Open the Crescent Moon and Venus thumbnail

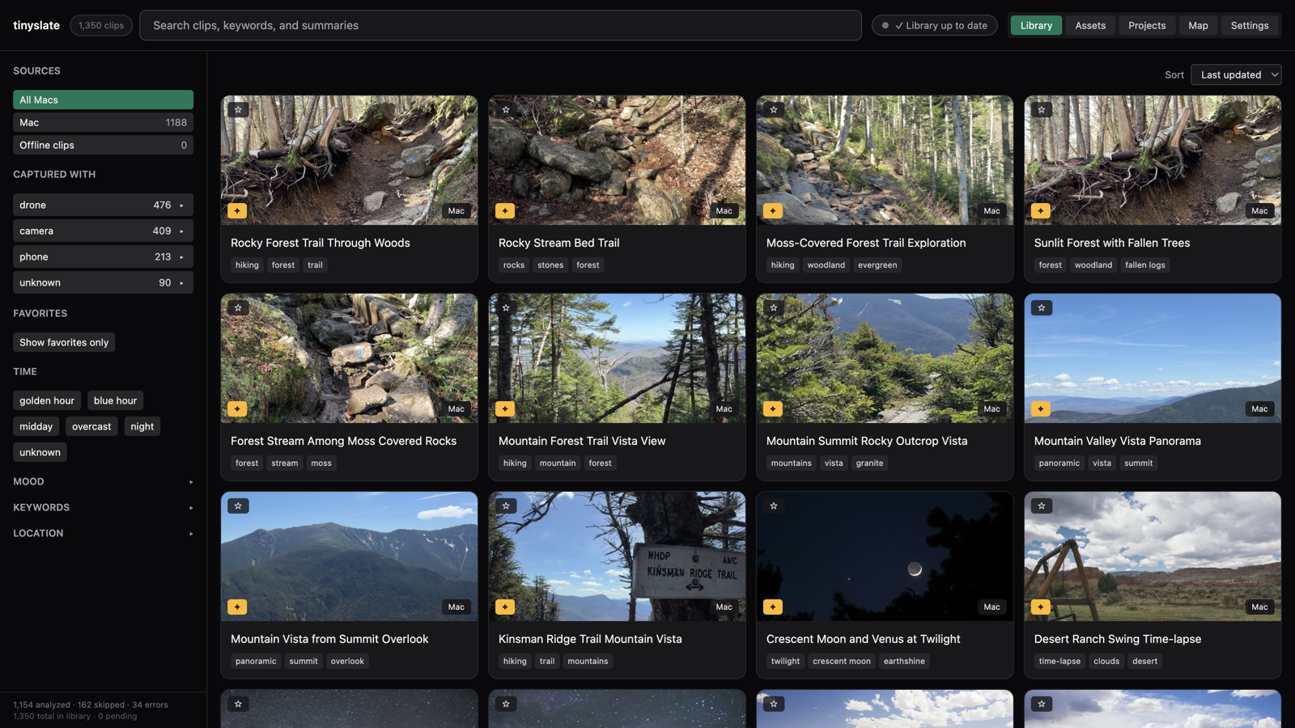point(885,557)
